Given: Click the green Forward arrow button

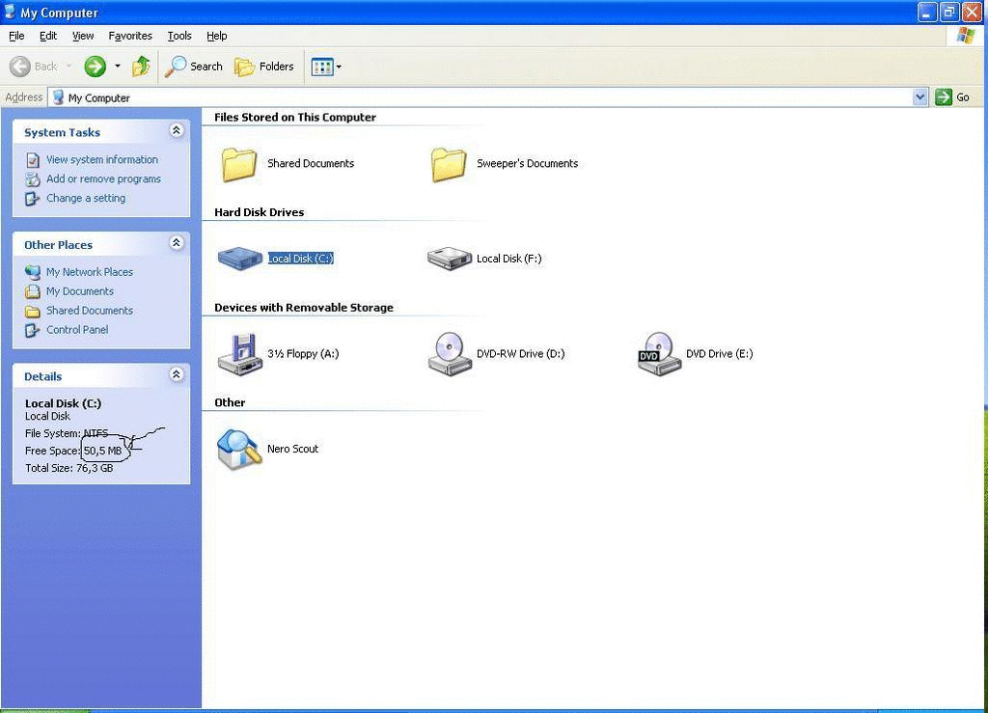Looking at the screenshot, I should 95,67.
